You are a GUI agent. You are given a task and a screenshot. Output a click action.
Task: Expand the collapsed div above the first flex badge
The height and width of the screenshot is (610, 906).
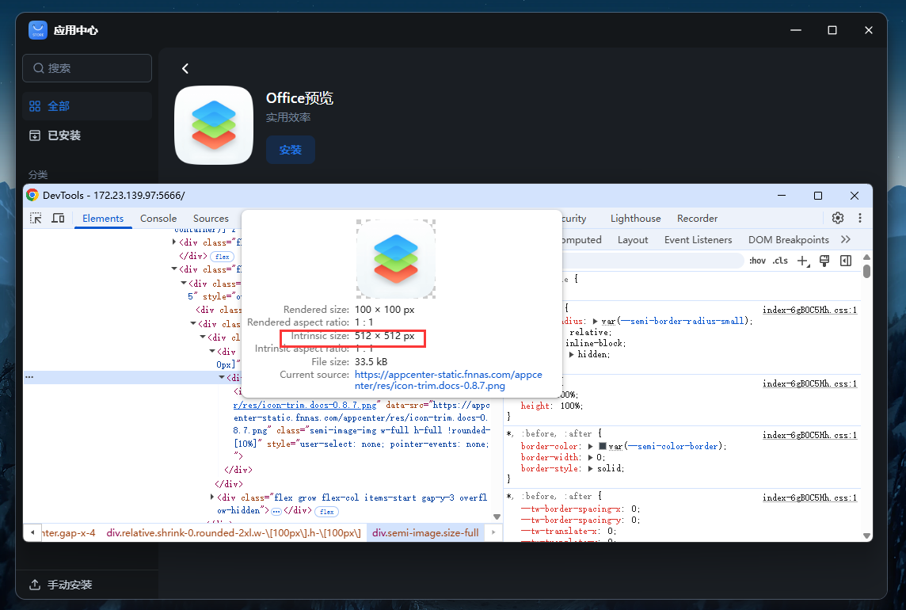(x=174, y=242)
